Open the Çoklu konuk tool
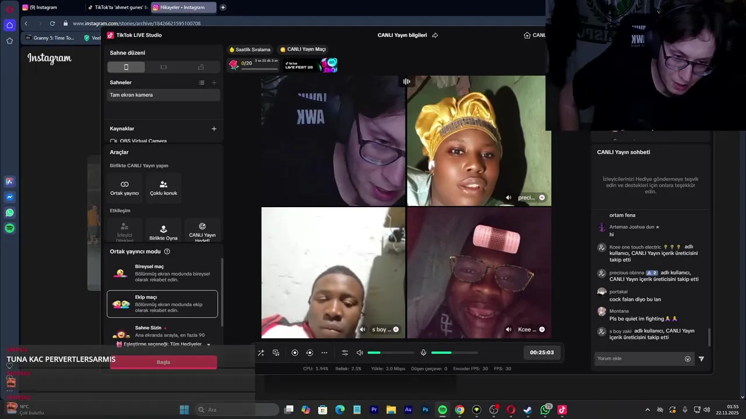The height and width of the screenshot is (419, 746). coord(163,188)
